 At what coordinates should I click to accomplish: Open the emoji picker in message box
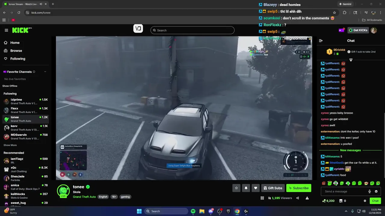pyautogui.click(x=376, y=191)
